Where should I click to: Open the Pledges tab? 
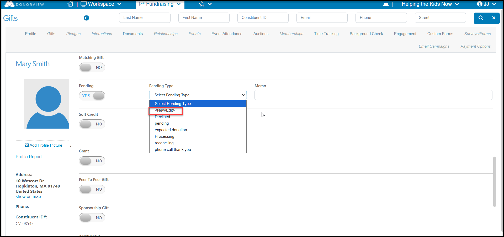pyautogui.click(x=73, y=34)
